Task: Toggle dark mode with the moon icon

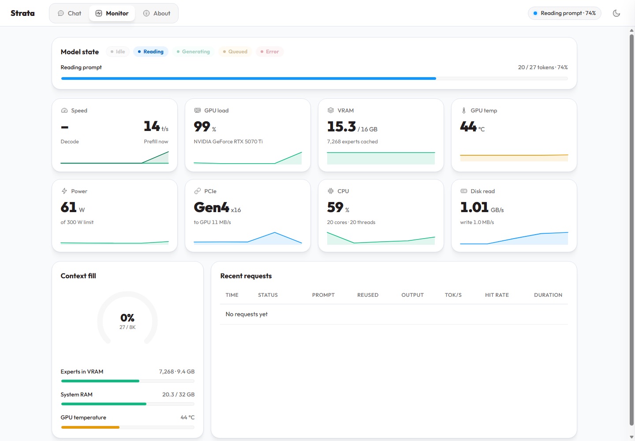Action: [616, 13]
